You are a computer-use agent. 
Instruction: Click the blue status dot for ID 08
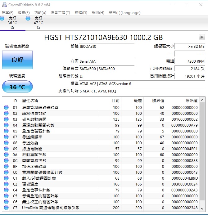tap(6, 143)
